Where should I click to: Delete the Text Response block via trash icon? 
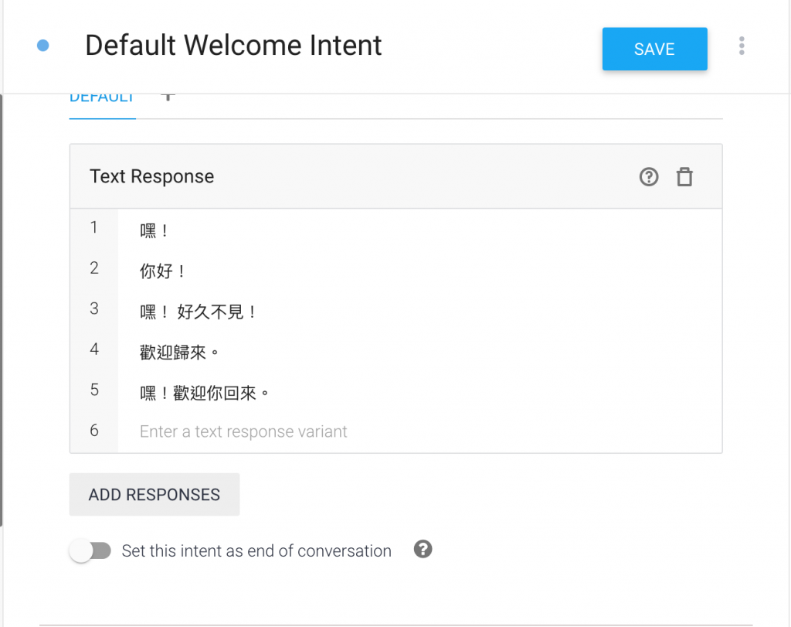pos(684,177)
